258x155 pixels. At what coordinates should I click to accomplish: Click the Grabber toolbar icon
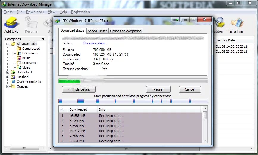tap(219, 22)
